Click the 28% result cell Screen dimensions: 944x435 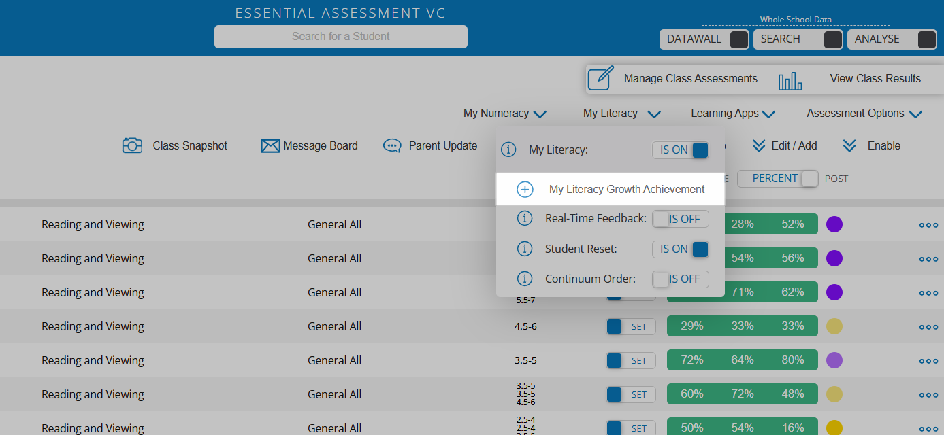(x=743, y=224)
